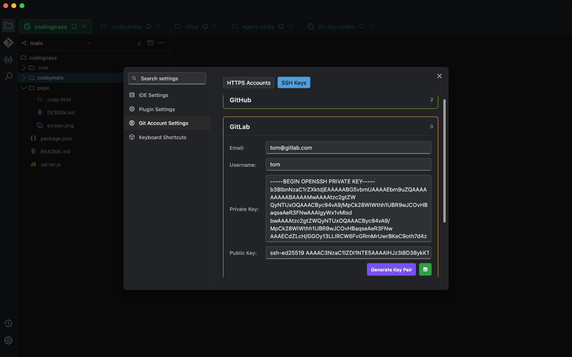Click the Git Account Settings user icon
The height and width of the screenshot is (357, 572).
tap(132, 123)
